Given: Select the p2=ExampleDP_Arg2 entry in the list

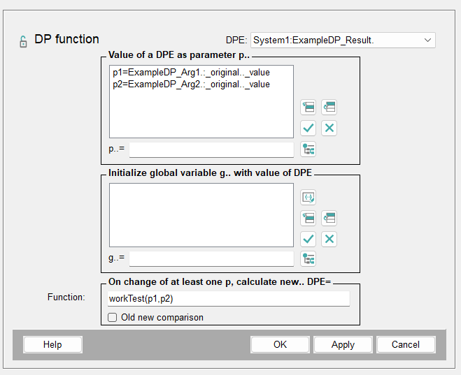Looking at the screenshot, I should (190, 84).
